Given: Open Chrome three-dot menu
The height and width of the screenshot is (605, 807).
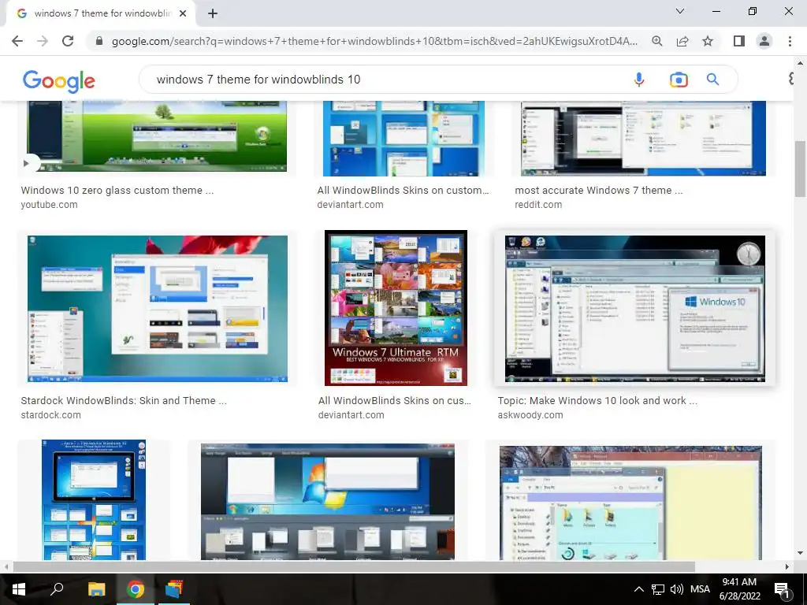Looking at the screenshot, I should 790,41.
